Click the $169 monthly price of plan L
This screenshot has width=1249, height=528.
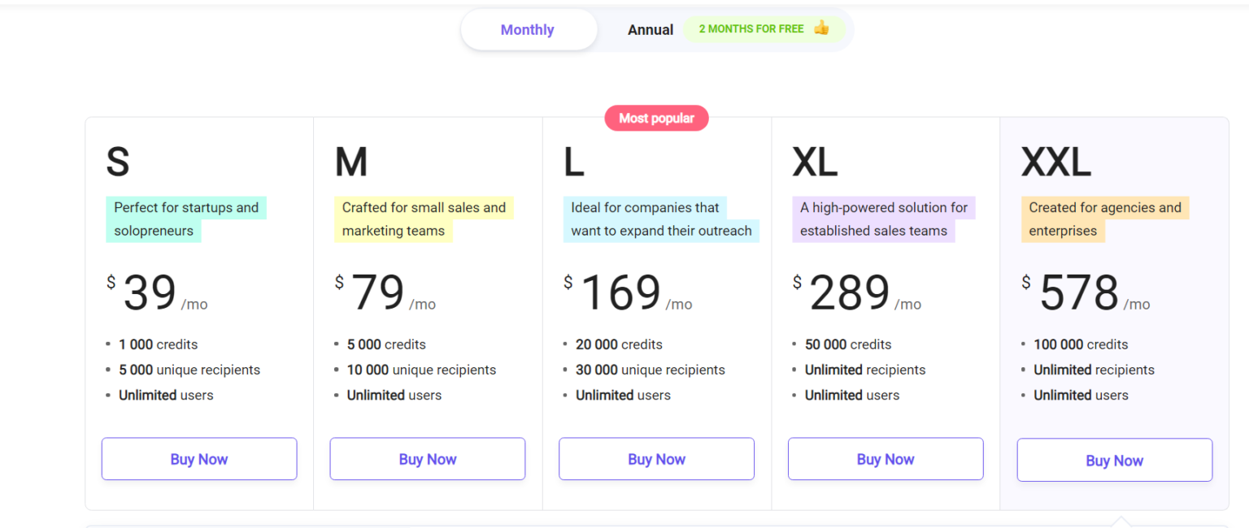click(x=620, y=292)
